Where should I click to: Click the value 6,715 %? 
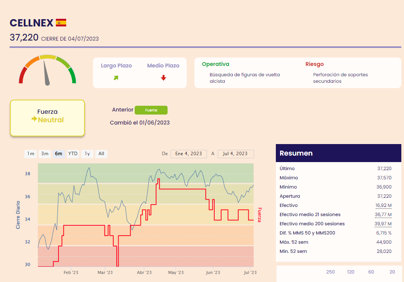point(384,233)
